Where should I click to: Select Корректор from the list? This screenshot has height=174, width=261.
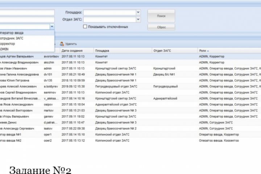[27, 44]
